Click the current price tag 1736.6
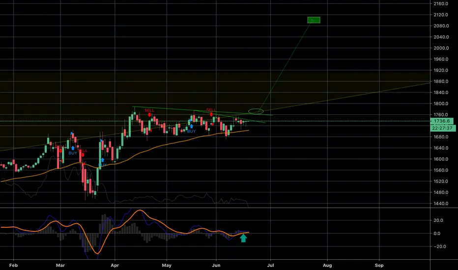The height and width of the screenshot is (270, 458). point(442,121)
